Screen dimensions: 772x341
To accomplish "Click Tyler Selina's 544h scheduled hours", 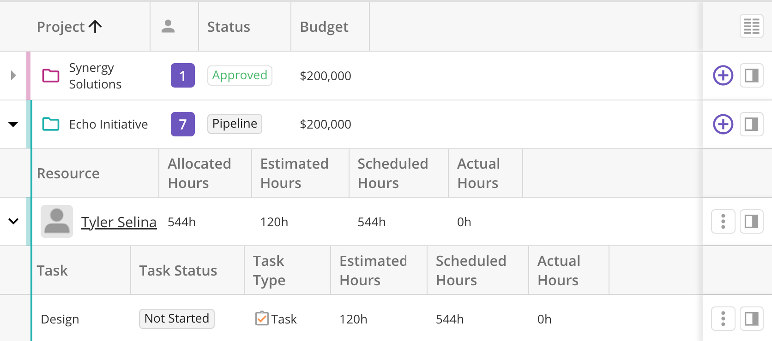I will [x=372, y=222].
